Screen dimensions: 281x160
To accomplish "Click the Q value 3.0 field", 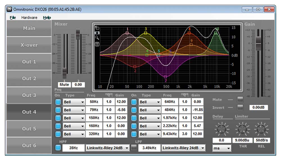I will [185, 134].
